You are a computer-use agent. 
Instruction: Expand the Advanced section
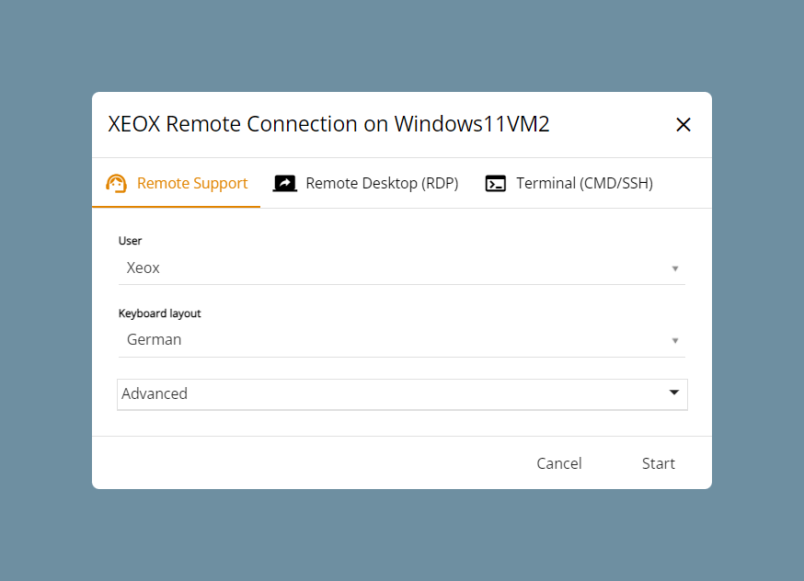[402, 394]
